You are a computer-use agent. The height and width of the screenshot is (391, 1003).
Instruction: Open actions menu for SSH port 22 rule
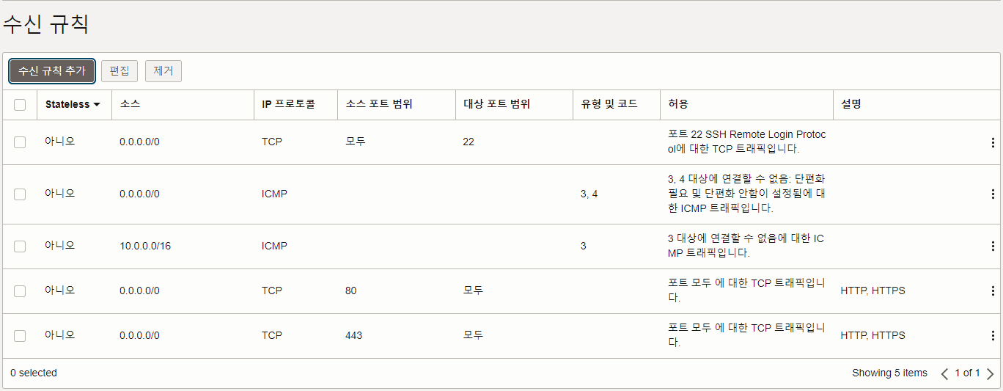(x=993, y=142)
